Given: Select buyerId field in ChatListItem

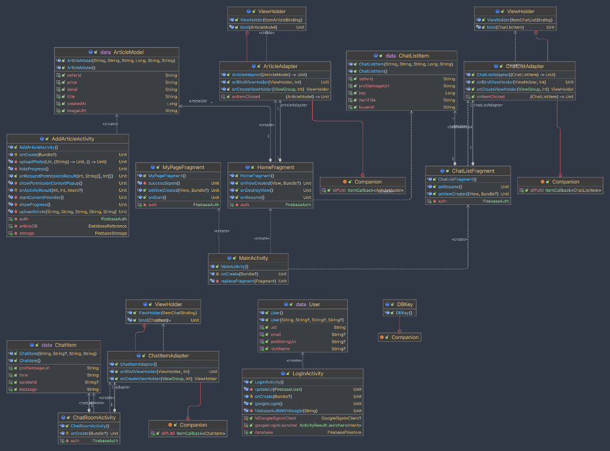Looking at the screenshot, I should 402,107.
